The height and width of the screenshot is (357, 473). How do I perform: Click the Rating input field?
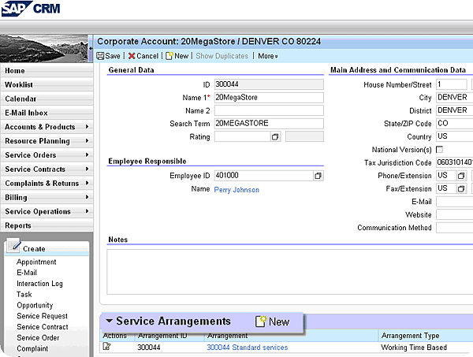point(242,136)
